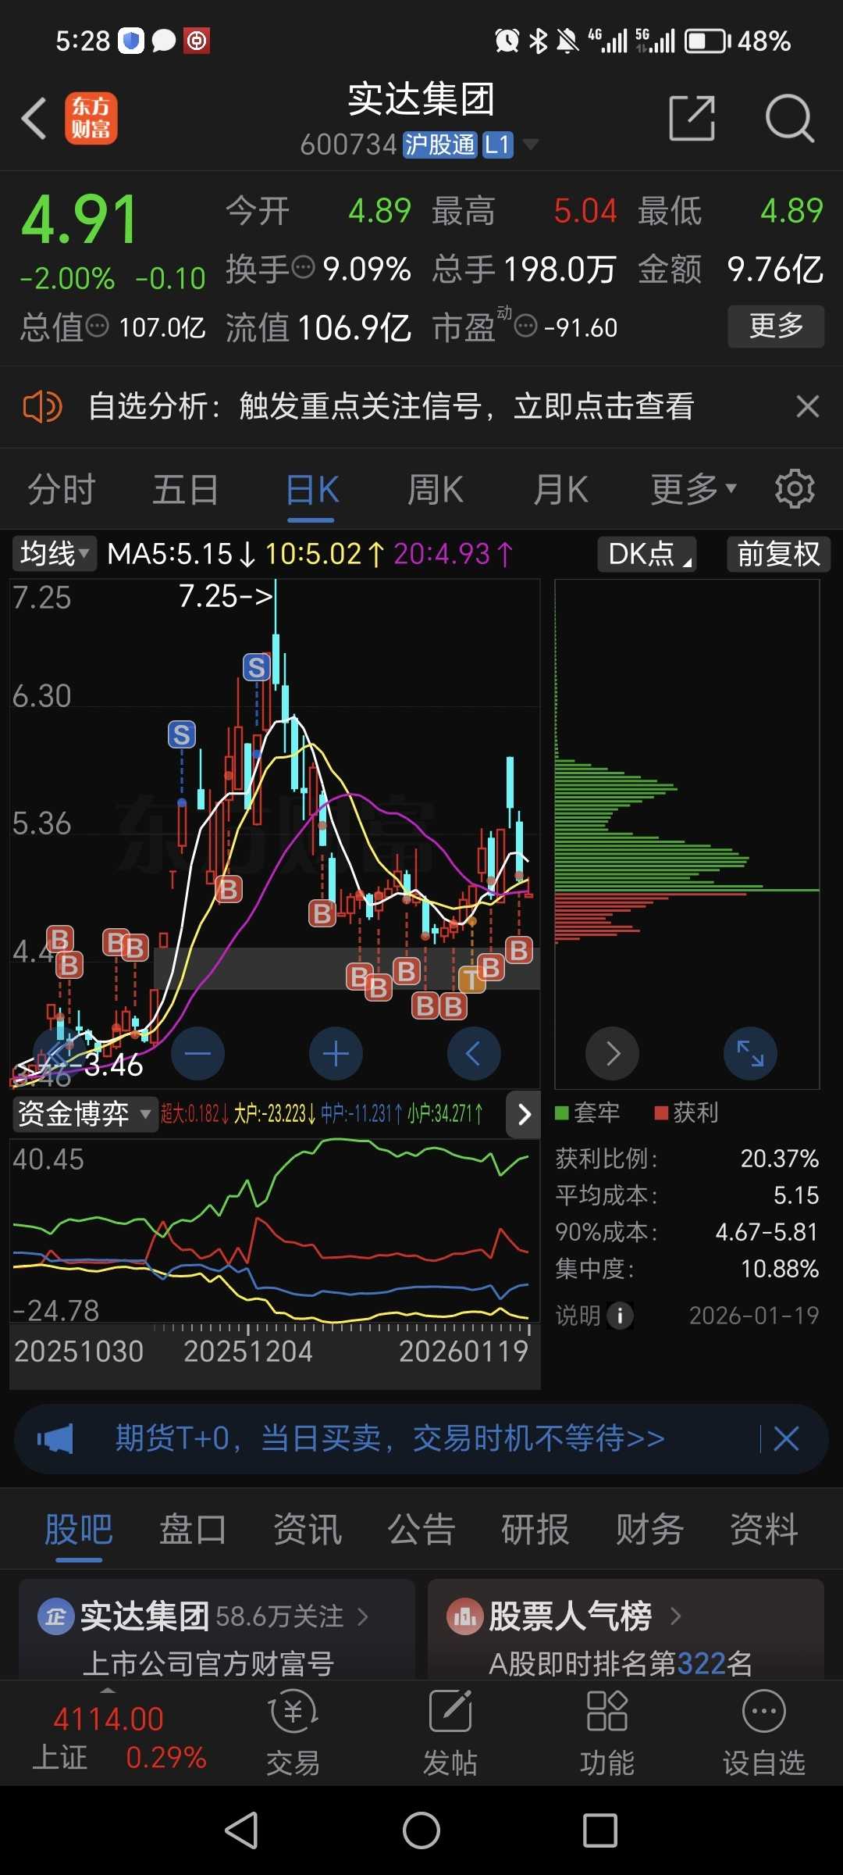Open the 股票人气榜 ranking card
Viewport: 843px width, 1875px height.
click(626, 1630)
